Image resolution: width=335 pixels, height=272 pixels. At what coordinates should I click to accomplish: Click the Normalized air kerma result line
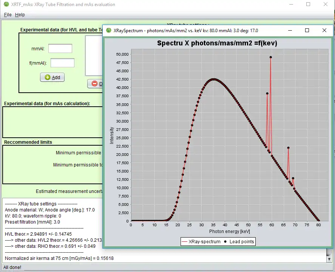coord(59,258)
